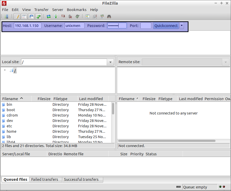231x191 pixels.
Task: Open the Transfer menu
Action: pyautogui.click(x=41, y=10)
